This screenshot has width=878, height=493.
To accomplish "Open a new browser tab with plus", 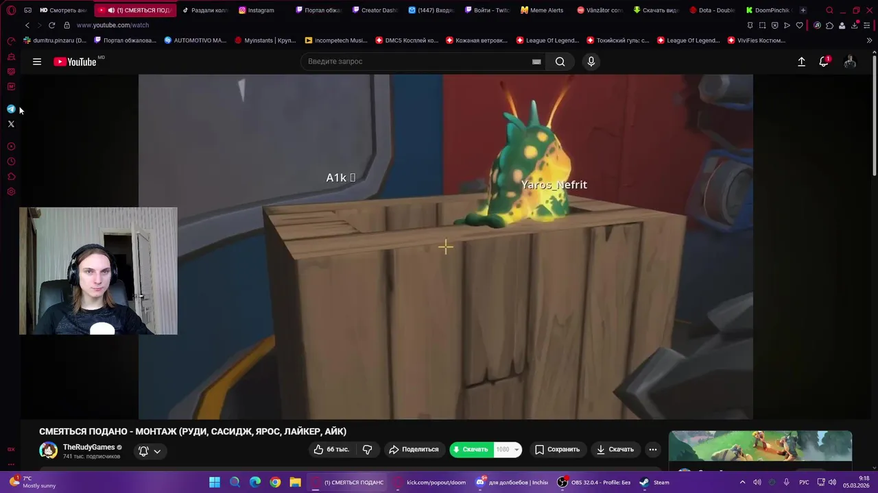I will (x=803, y=10).
